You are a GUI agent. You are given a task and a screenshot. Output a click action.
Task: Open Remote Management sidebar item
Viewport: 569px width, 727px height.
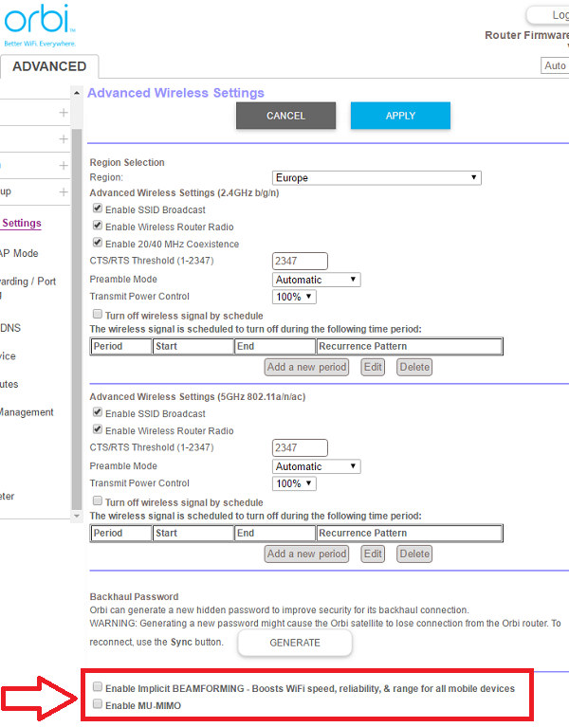[x=27, y=412]
